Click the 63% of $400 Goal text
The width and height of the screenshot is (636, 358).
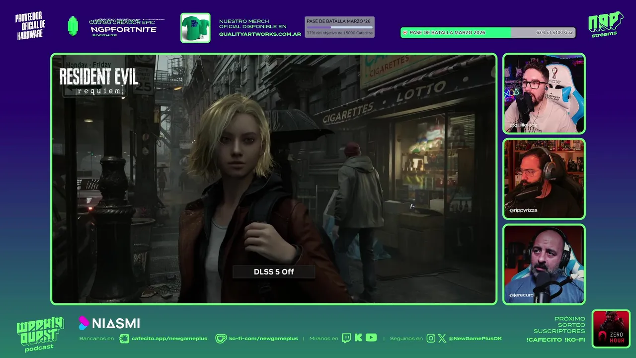(555, 32)
